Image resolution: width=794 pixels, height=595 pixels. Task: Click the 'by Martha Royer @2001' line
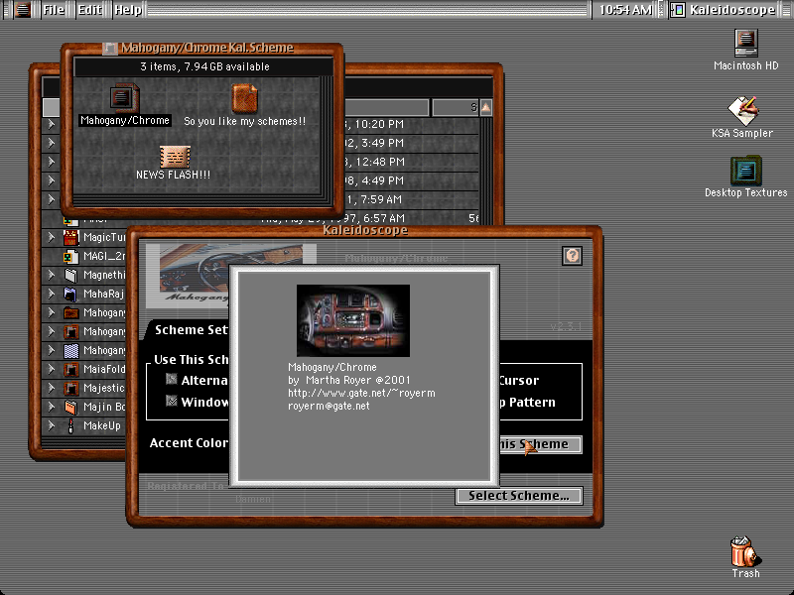pos(349,380)
